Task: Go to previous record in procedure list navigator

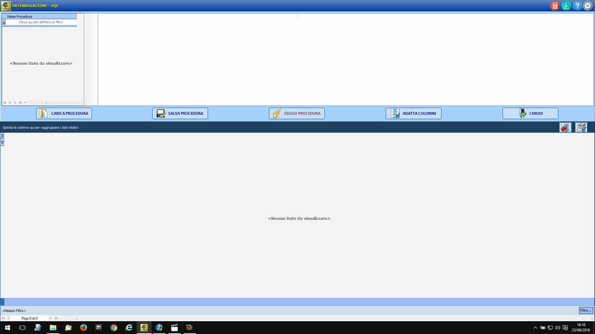Action: (10, 103)
